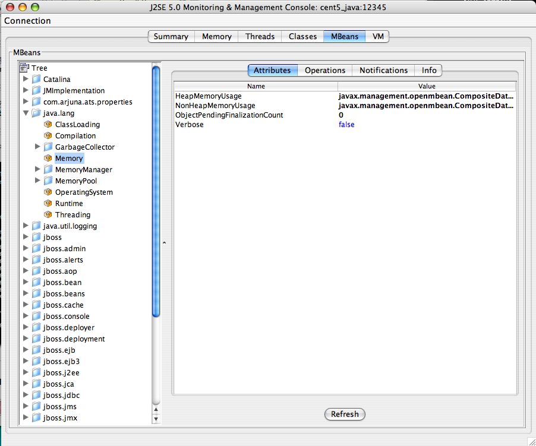Click the Refresh button
This screenshot has width=536, height=446.
pyautogui.click(x=345, y=415)
